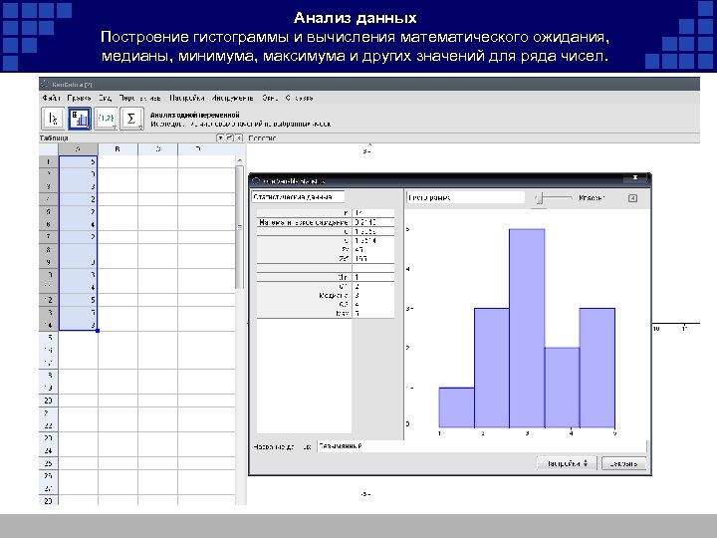Toggle the histogram options panel arrow button
Screen dimensions: 717x538
(x=632, y=198)
